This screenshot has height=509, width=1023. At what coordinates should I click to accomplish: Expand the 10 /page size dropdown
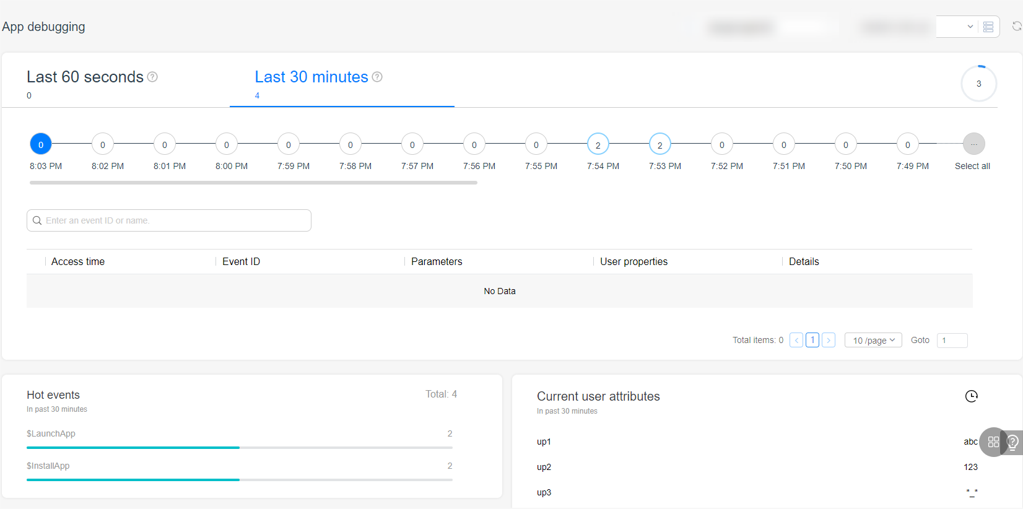click(873, 340)
